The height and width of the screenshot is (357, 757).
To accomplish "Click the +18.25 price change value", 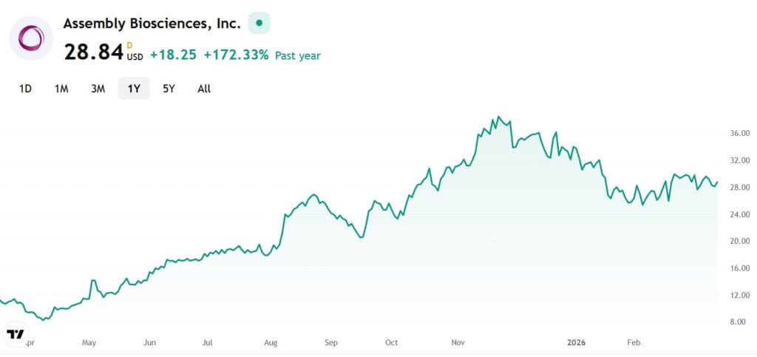I will (x=173, y=55).
